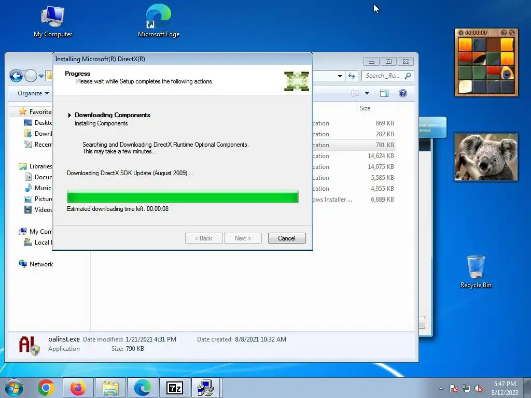The height and width of the screenshot is (398, 531).
Task: Cancel the DirectX installation
Action: (286, 238)
